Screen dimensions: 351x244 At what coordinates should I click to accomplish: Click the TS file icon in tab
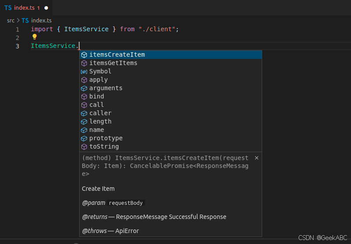point(8,8)
